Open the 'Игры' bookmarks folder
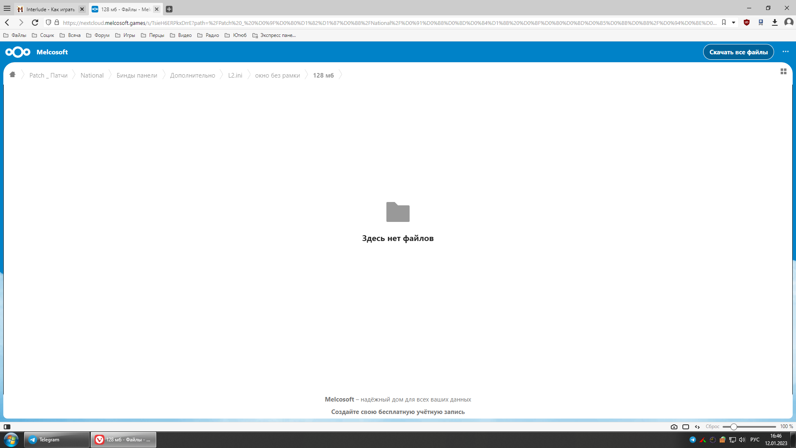Viewport: 796px width, 448px height. click(125, 35)
